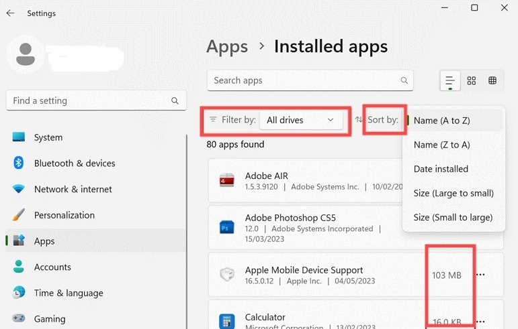
Task: Click the Network wifi icon in sidebar
Action: [x=19, y=189]
